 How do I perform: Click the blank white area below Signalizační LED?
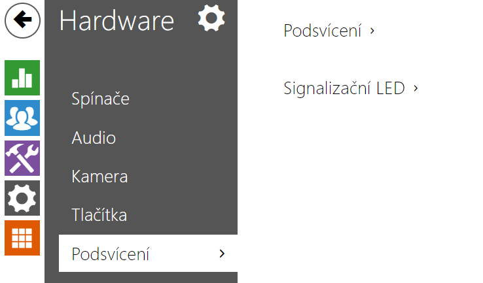tap(360, 183)
